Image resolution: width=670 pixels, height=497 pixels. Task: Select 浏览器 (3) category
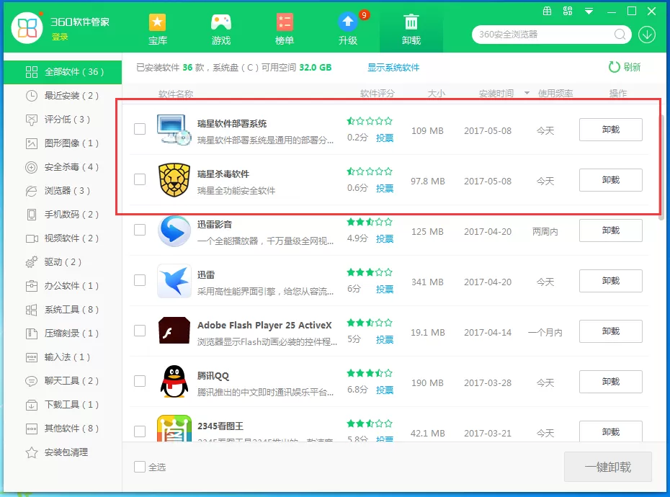click(x=63, y=191)
